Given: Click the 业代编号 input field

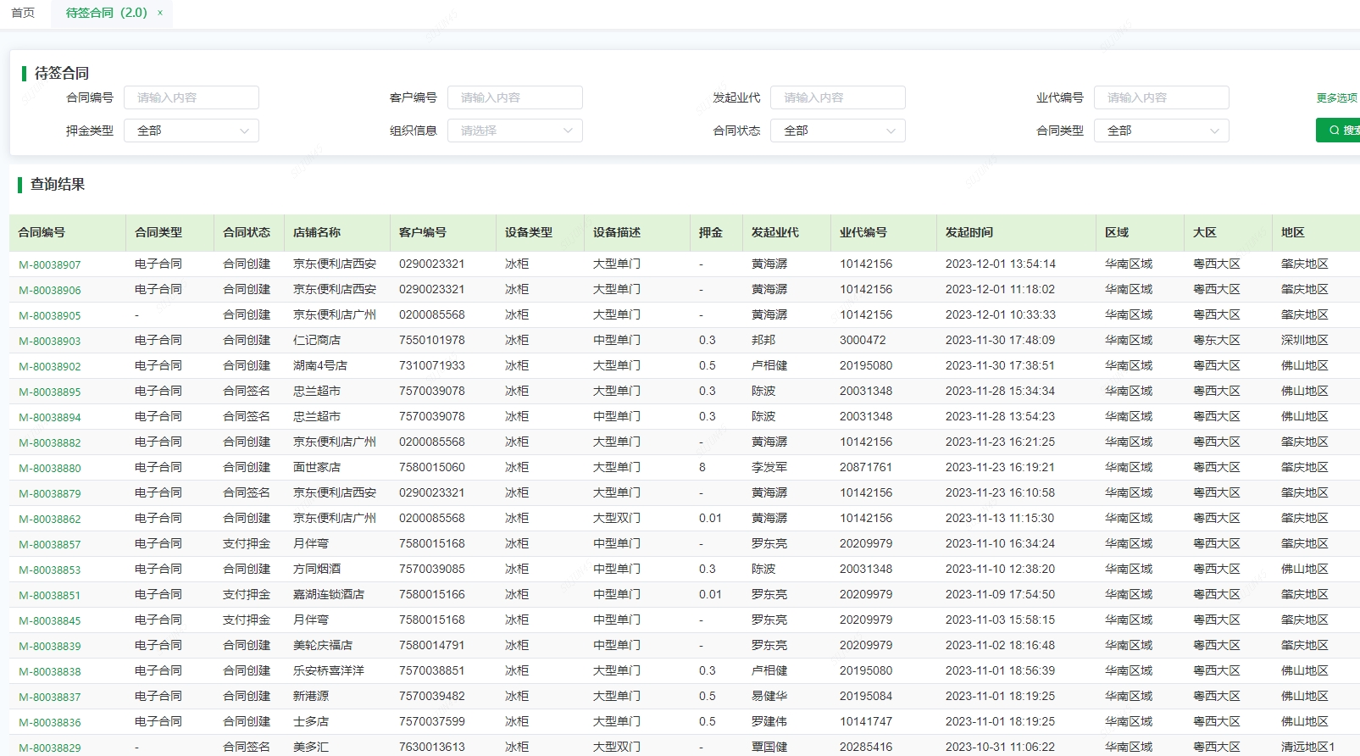Looking at the screenshot, I should click(x=1162, y=97).
